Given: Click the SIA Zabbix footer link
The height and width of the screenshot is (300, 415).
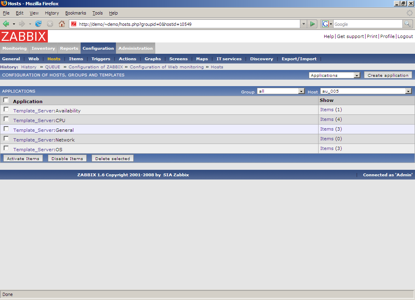Looking at the screenshot, I should (x=176, y=175).
